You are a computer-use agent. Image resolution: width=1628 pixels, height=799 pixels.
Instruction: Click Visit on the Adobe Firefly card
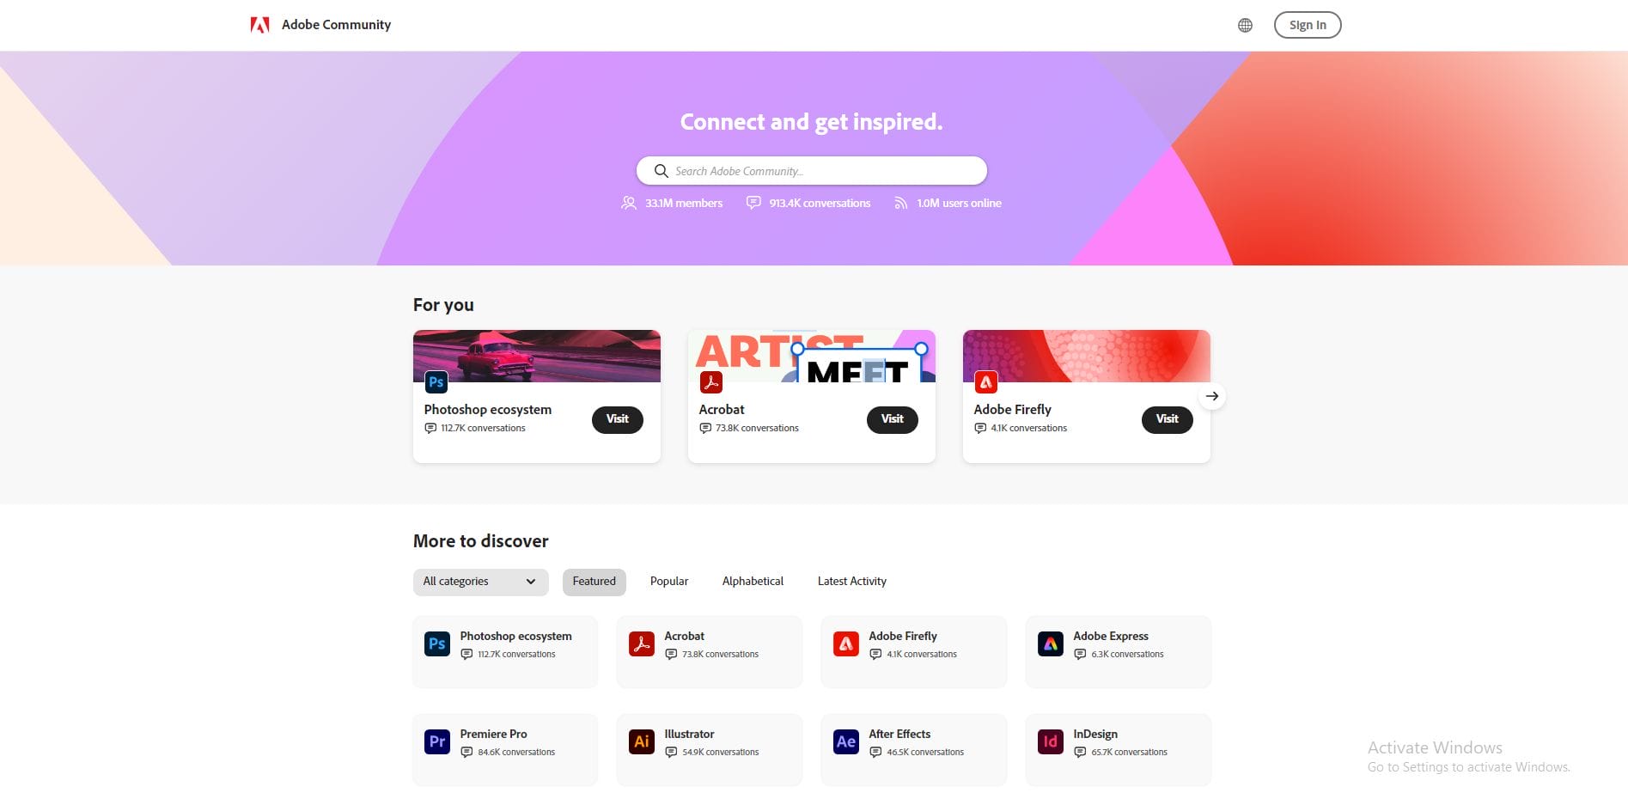[x=1168, y=419]
